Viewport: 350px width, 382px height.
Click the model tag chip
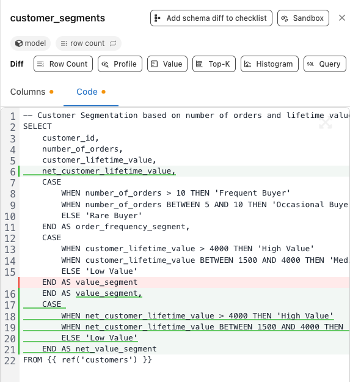click(31, 43)
